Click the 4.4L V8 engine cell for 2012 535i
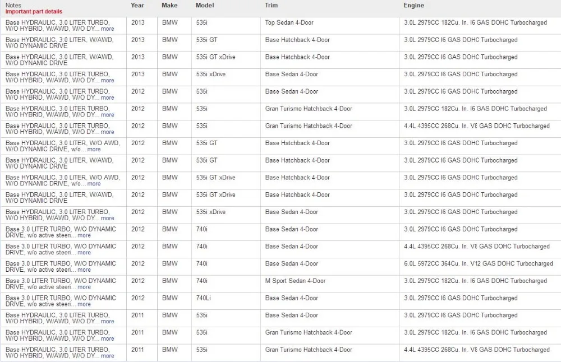This screenshot has width=561, height=362. [x=480, y=129]
